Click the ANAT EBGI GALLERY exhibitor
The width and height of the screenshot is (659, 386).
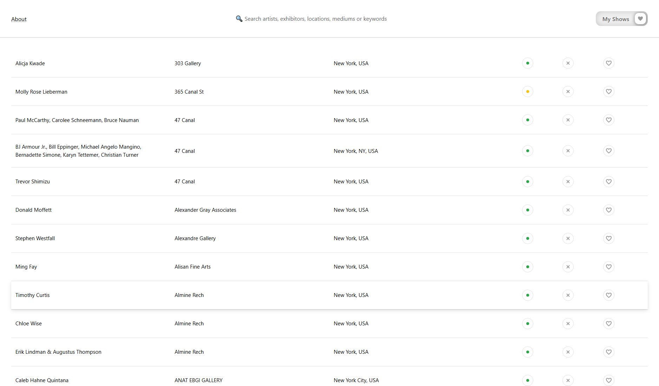pos(199,380)
